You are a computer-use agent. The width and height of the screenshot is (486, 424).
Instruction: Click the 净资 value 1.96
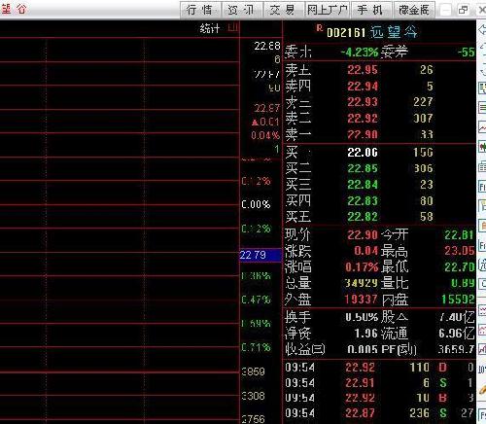(x=366, y=333)
